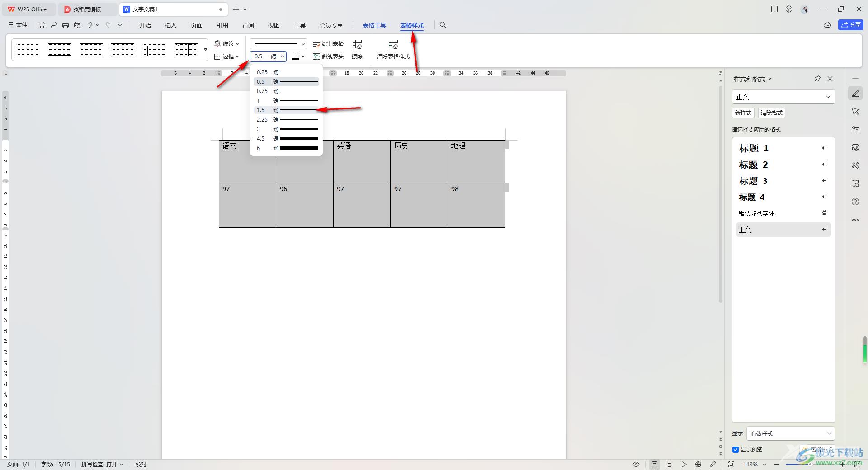The width and height of the screenshot is (868, 470).
Task: Open 有效样式 display dropdown
Action: (791, 433)
